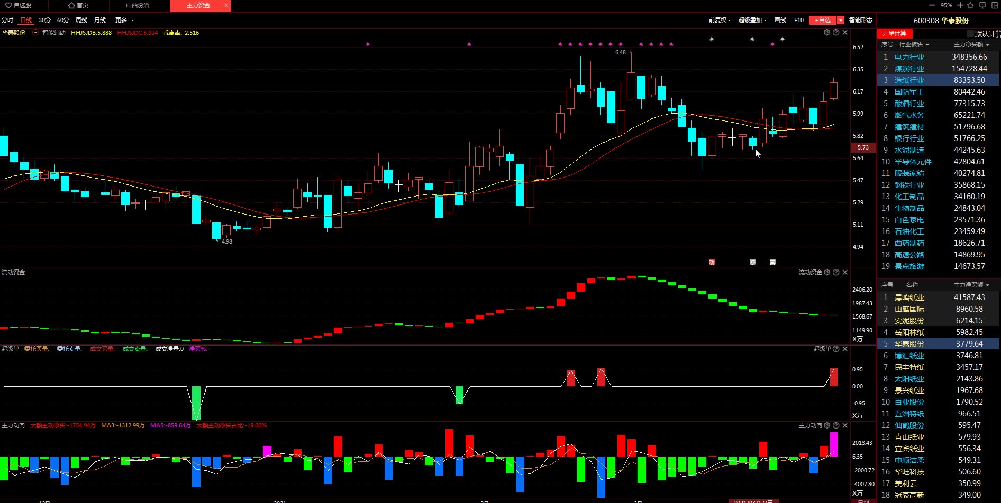Image resolution: width=1001 pixels, height=503 pixels.
Task: Select 国防军工 industry row
Action: click(939, 92)
